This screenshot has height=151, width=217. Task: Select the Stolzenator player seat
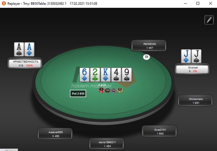(x=195, y=101)
